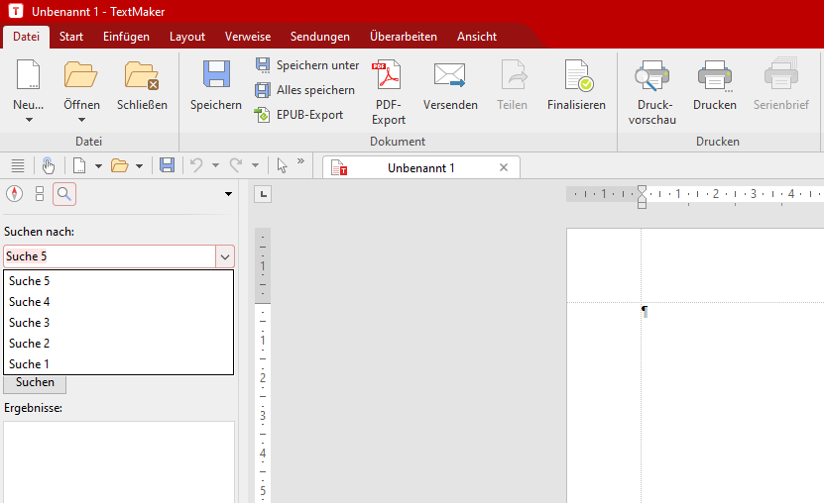Screen dimensions: 824x503
Task: Collapse the Suchen nach combo box arrow
Action: point(225,257)
